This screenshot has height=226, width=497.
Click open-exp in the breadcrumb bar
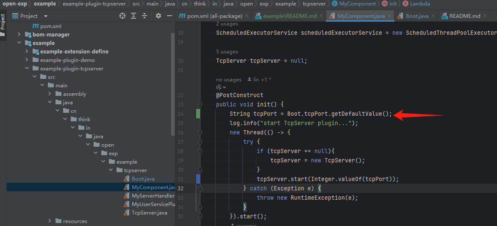tap(14, 4)
